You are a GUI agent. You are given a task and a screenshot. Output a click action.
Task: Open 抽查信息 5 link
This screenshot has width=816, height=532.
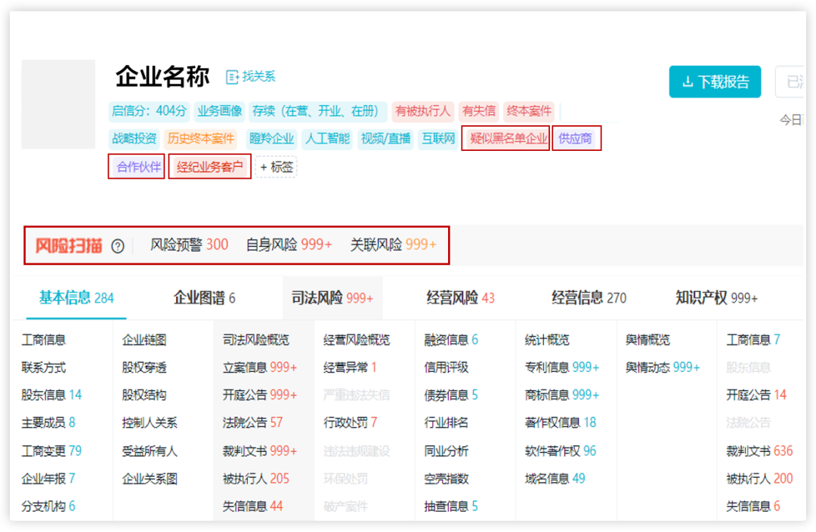[451, 506]
